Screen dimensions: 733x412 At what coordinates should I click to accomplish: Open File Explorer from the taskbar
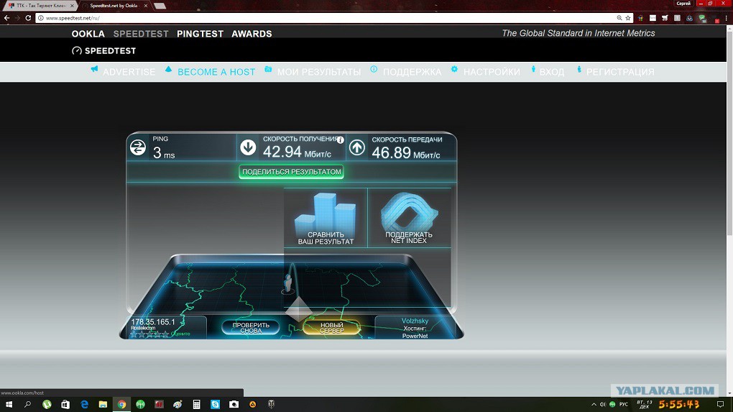pos(103,404)
